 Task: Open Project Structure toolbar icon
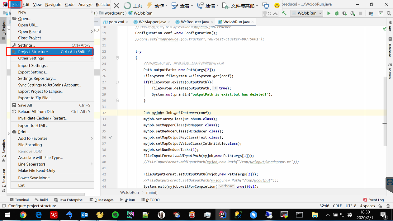click(x=371, y=13)
